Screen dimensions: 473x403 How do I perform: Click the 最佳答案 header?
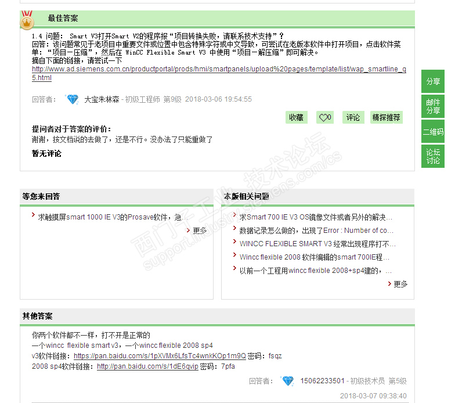[x=63, y=18]
